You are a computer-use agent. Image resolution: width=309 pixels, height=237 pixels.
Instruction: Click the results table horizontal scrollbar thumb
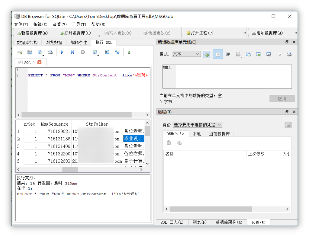pos(70,170)
